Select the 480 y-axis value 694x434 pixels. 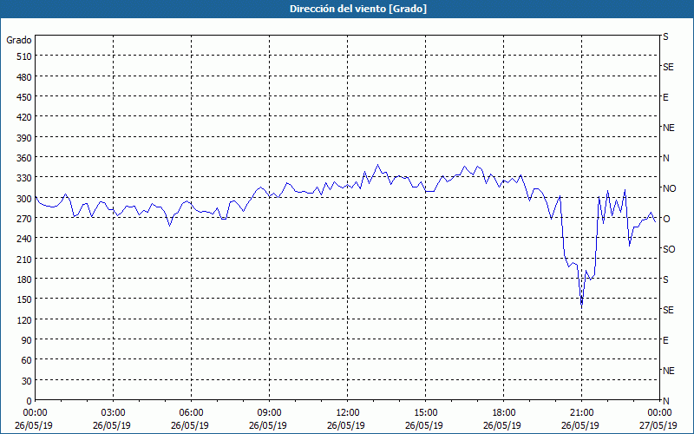(x=24, y=77)
